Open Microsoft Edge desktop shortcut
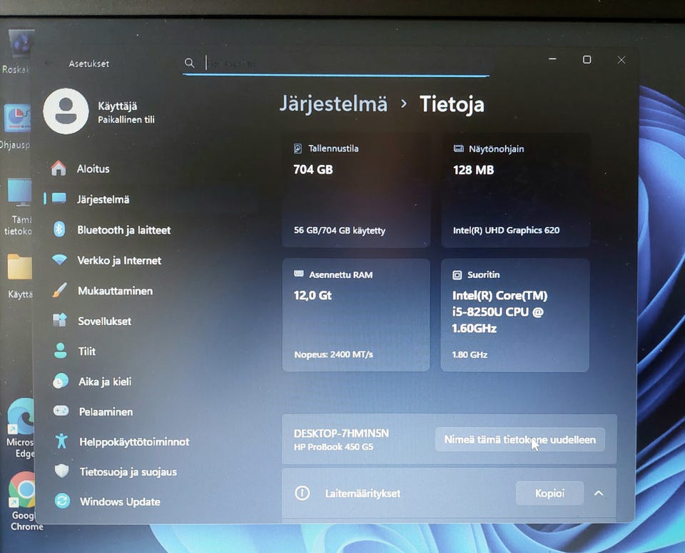 point(21,428)
